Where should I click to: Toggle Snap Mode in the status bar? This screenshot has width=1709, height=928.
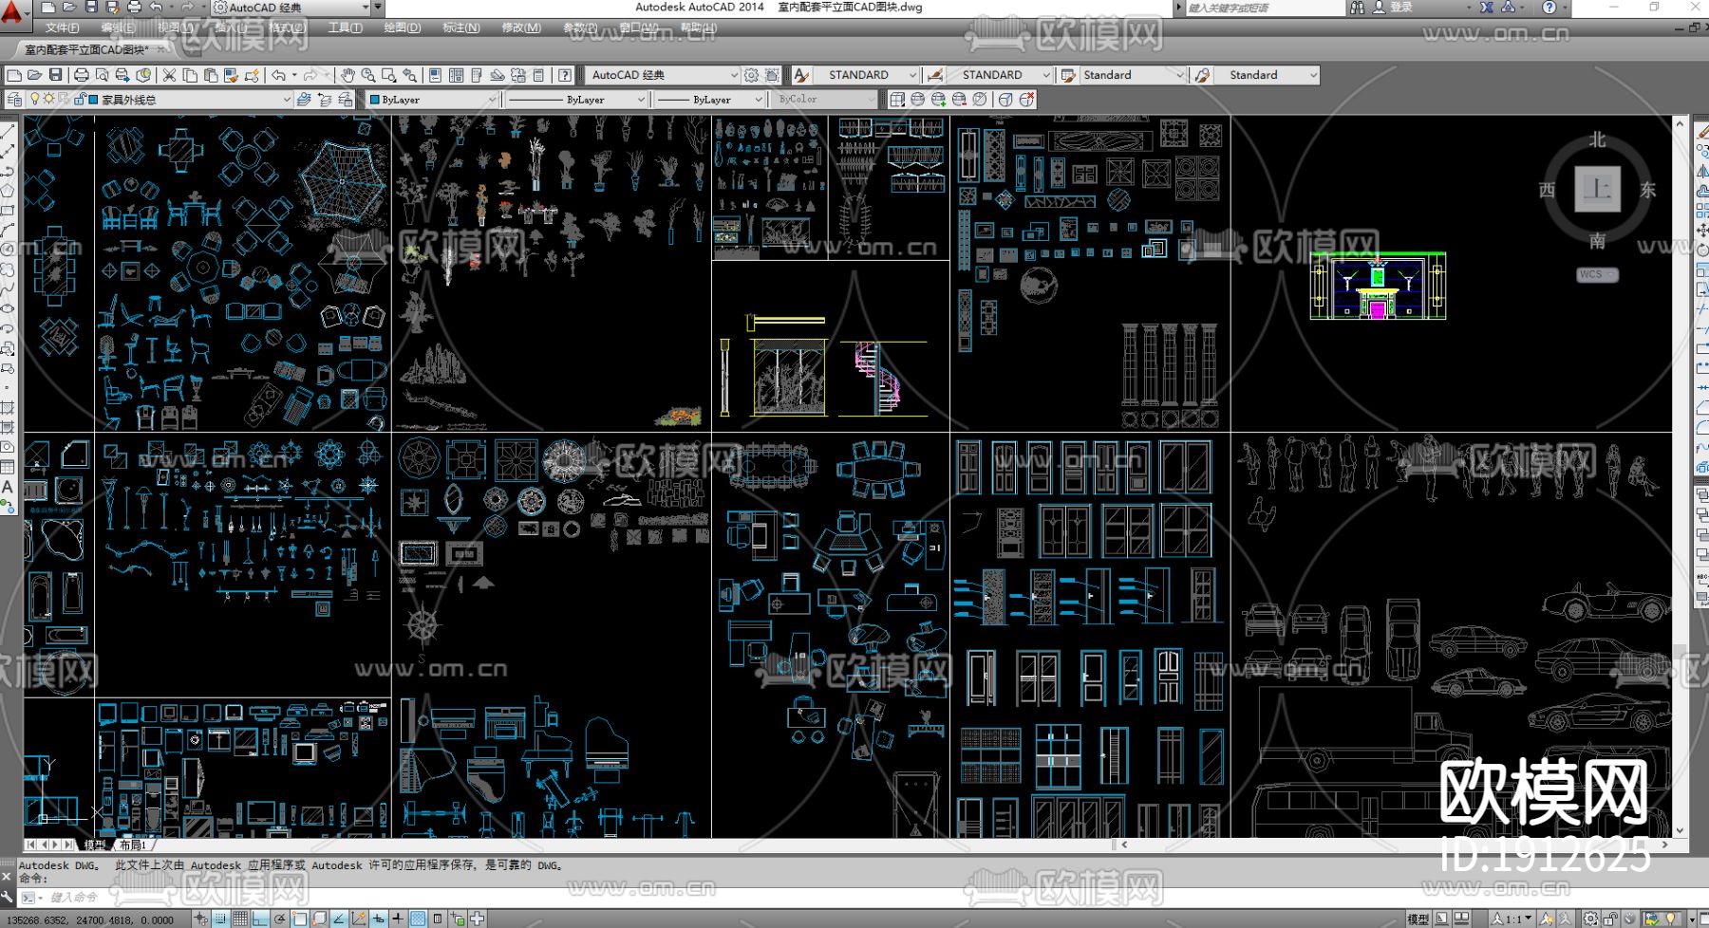[220, 919]
